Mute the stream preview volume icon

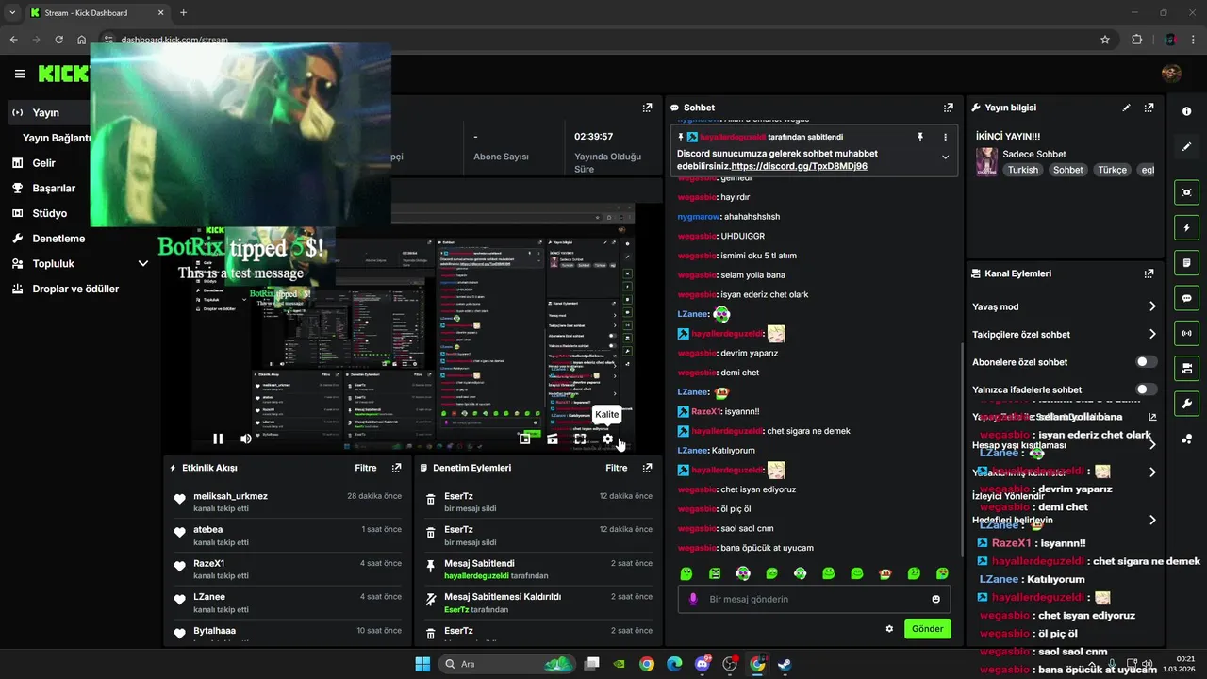pos(246,439)
